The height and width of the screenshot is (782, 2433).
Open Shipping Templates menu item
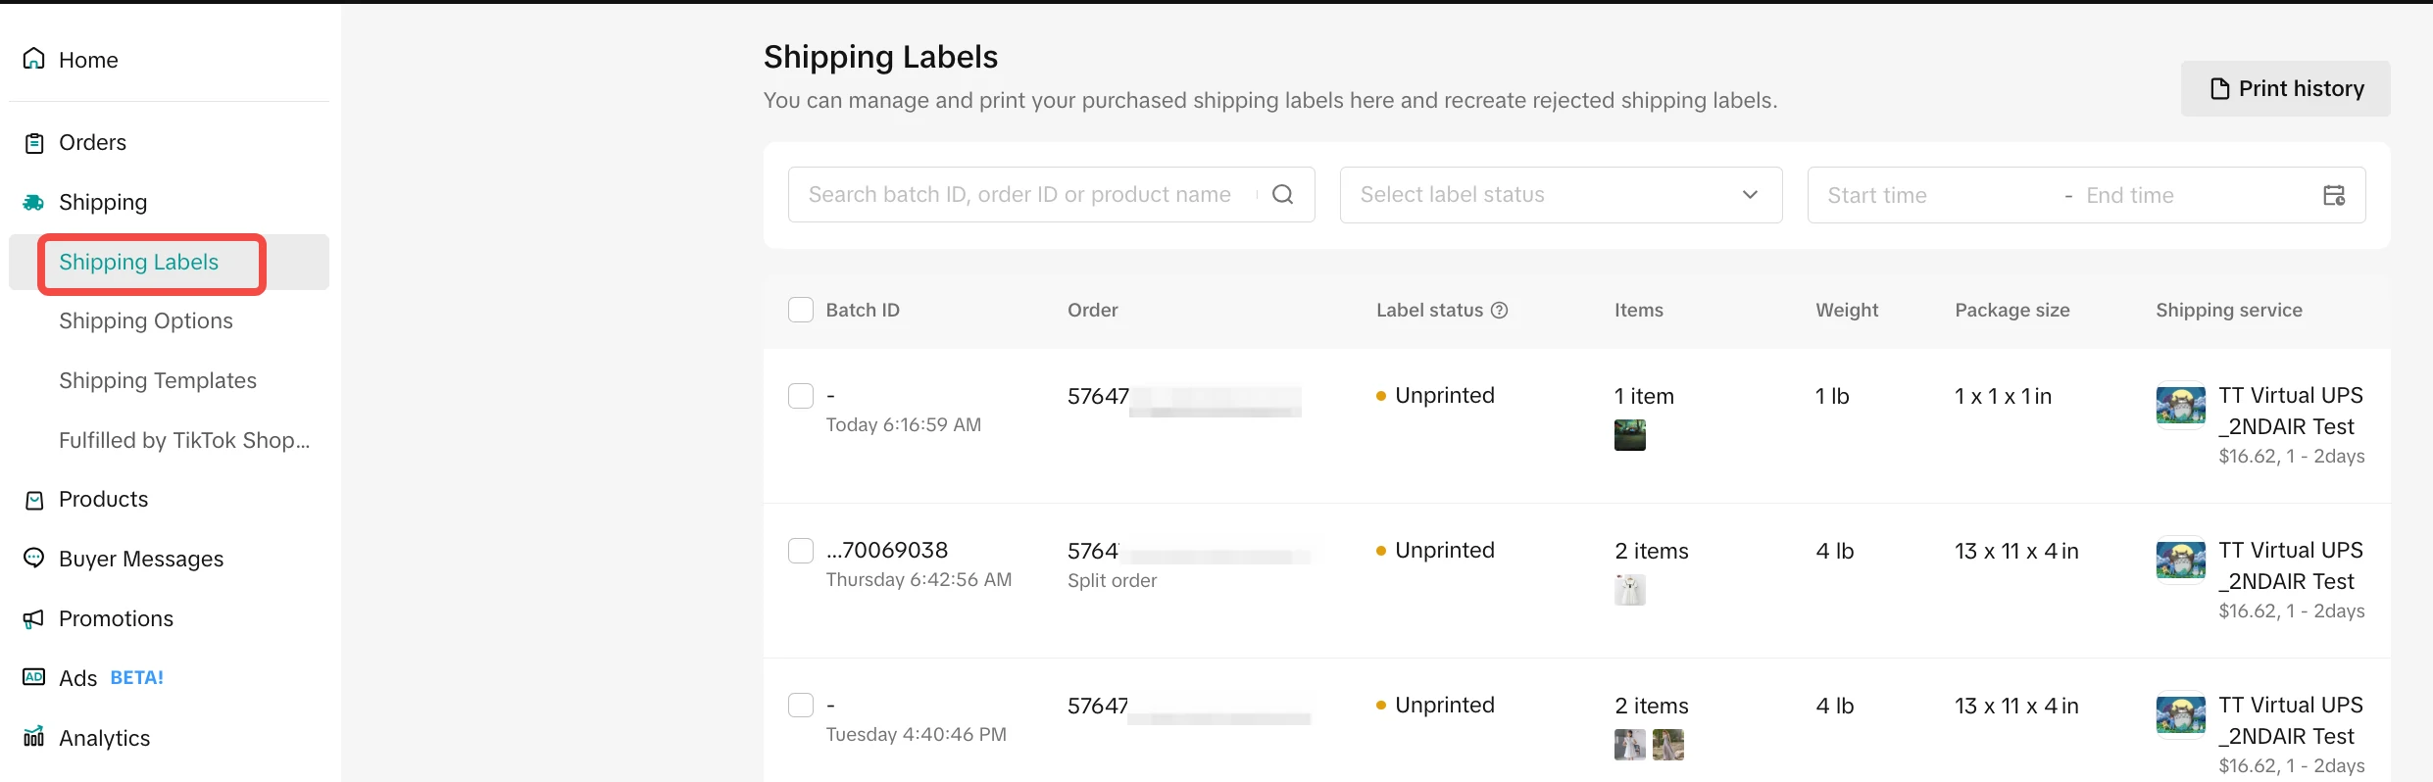click(x=158, y=381)
